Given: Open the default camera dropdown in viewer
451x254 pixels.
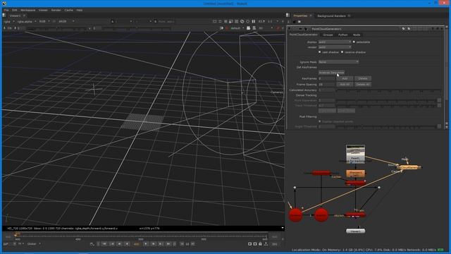Looking at the screenshot, I should click(x=237, y=28).
